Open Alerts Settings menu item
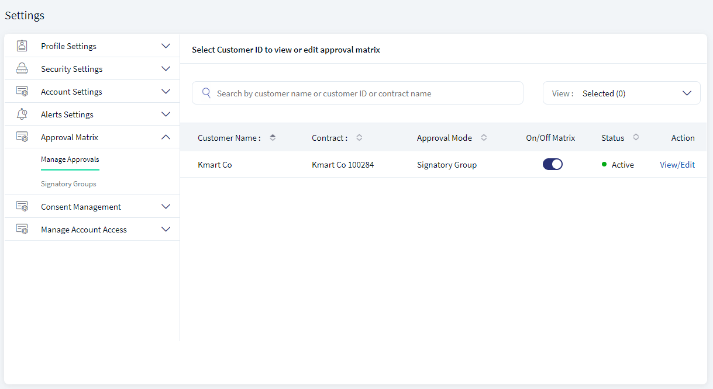This screenshot has width=713, height=389. coord(92,114)
